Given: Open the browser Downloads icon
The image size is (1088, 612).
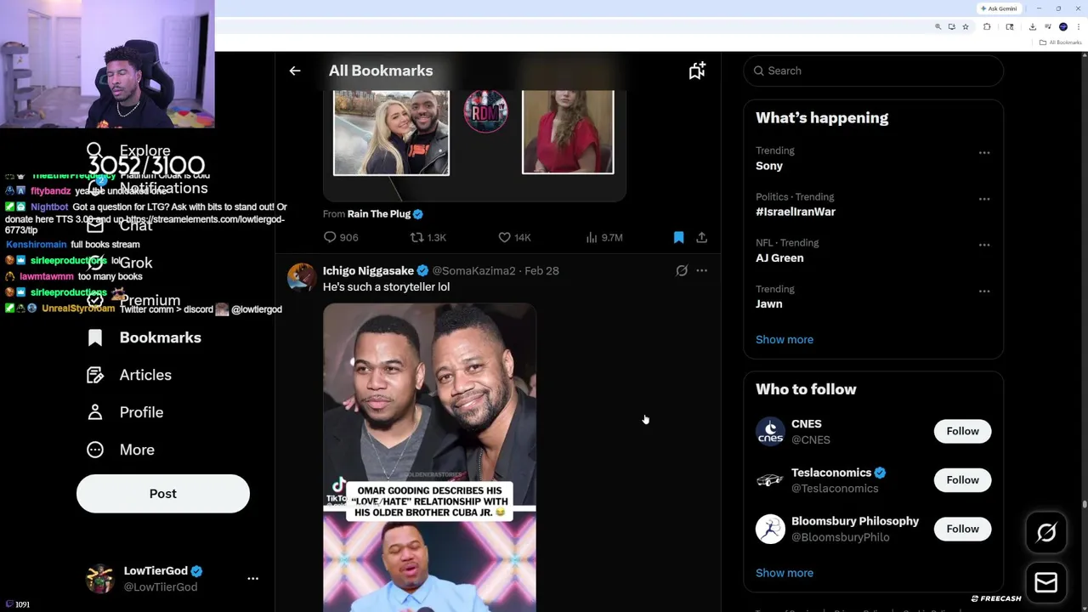Looking at the screenshot, I should pos(1032,27).
